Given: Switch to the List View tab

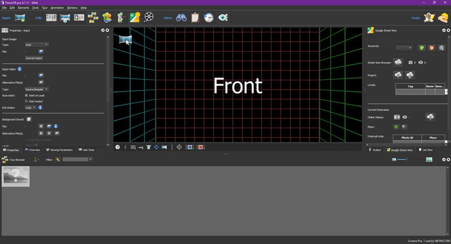Looking at the screenshot, I should (x=425, y=150).
